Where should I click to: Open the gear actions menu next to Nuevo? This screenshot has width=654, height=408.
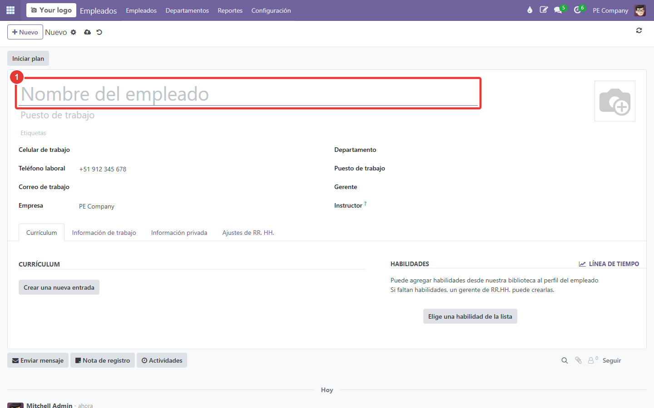(x=73, y=32)
